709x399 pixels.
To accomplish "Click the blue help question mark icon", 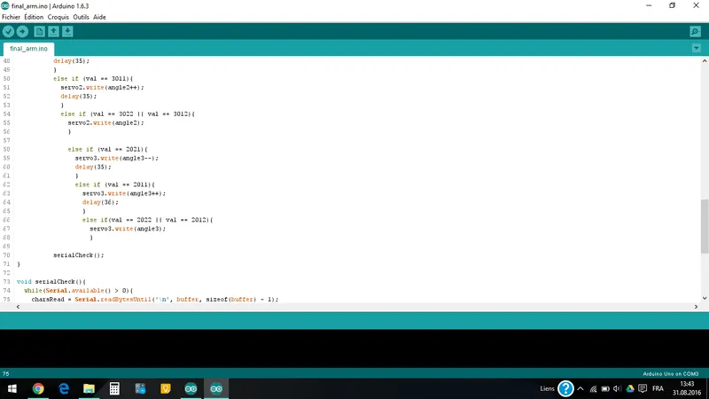I will 565,388.
